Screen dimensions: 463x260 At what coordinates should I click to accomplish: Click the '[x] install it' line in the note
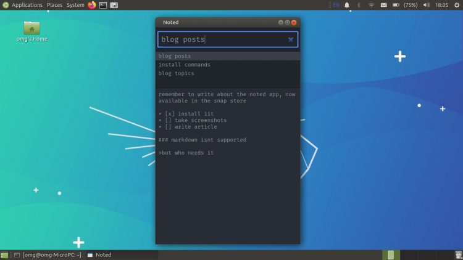coord(186,114)
